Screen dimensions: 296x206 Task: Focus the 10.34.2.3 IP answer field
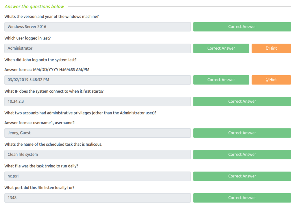click(98, 101)
